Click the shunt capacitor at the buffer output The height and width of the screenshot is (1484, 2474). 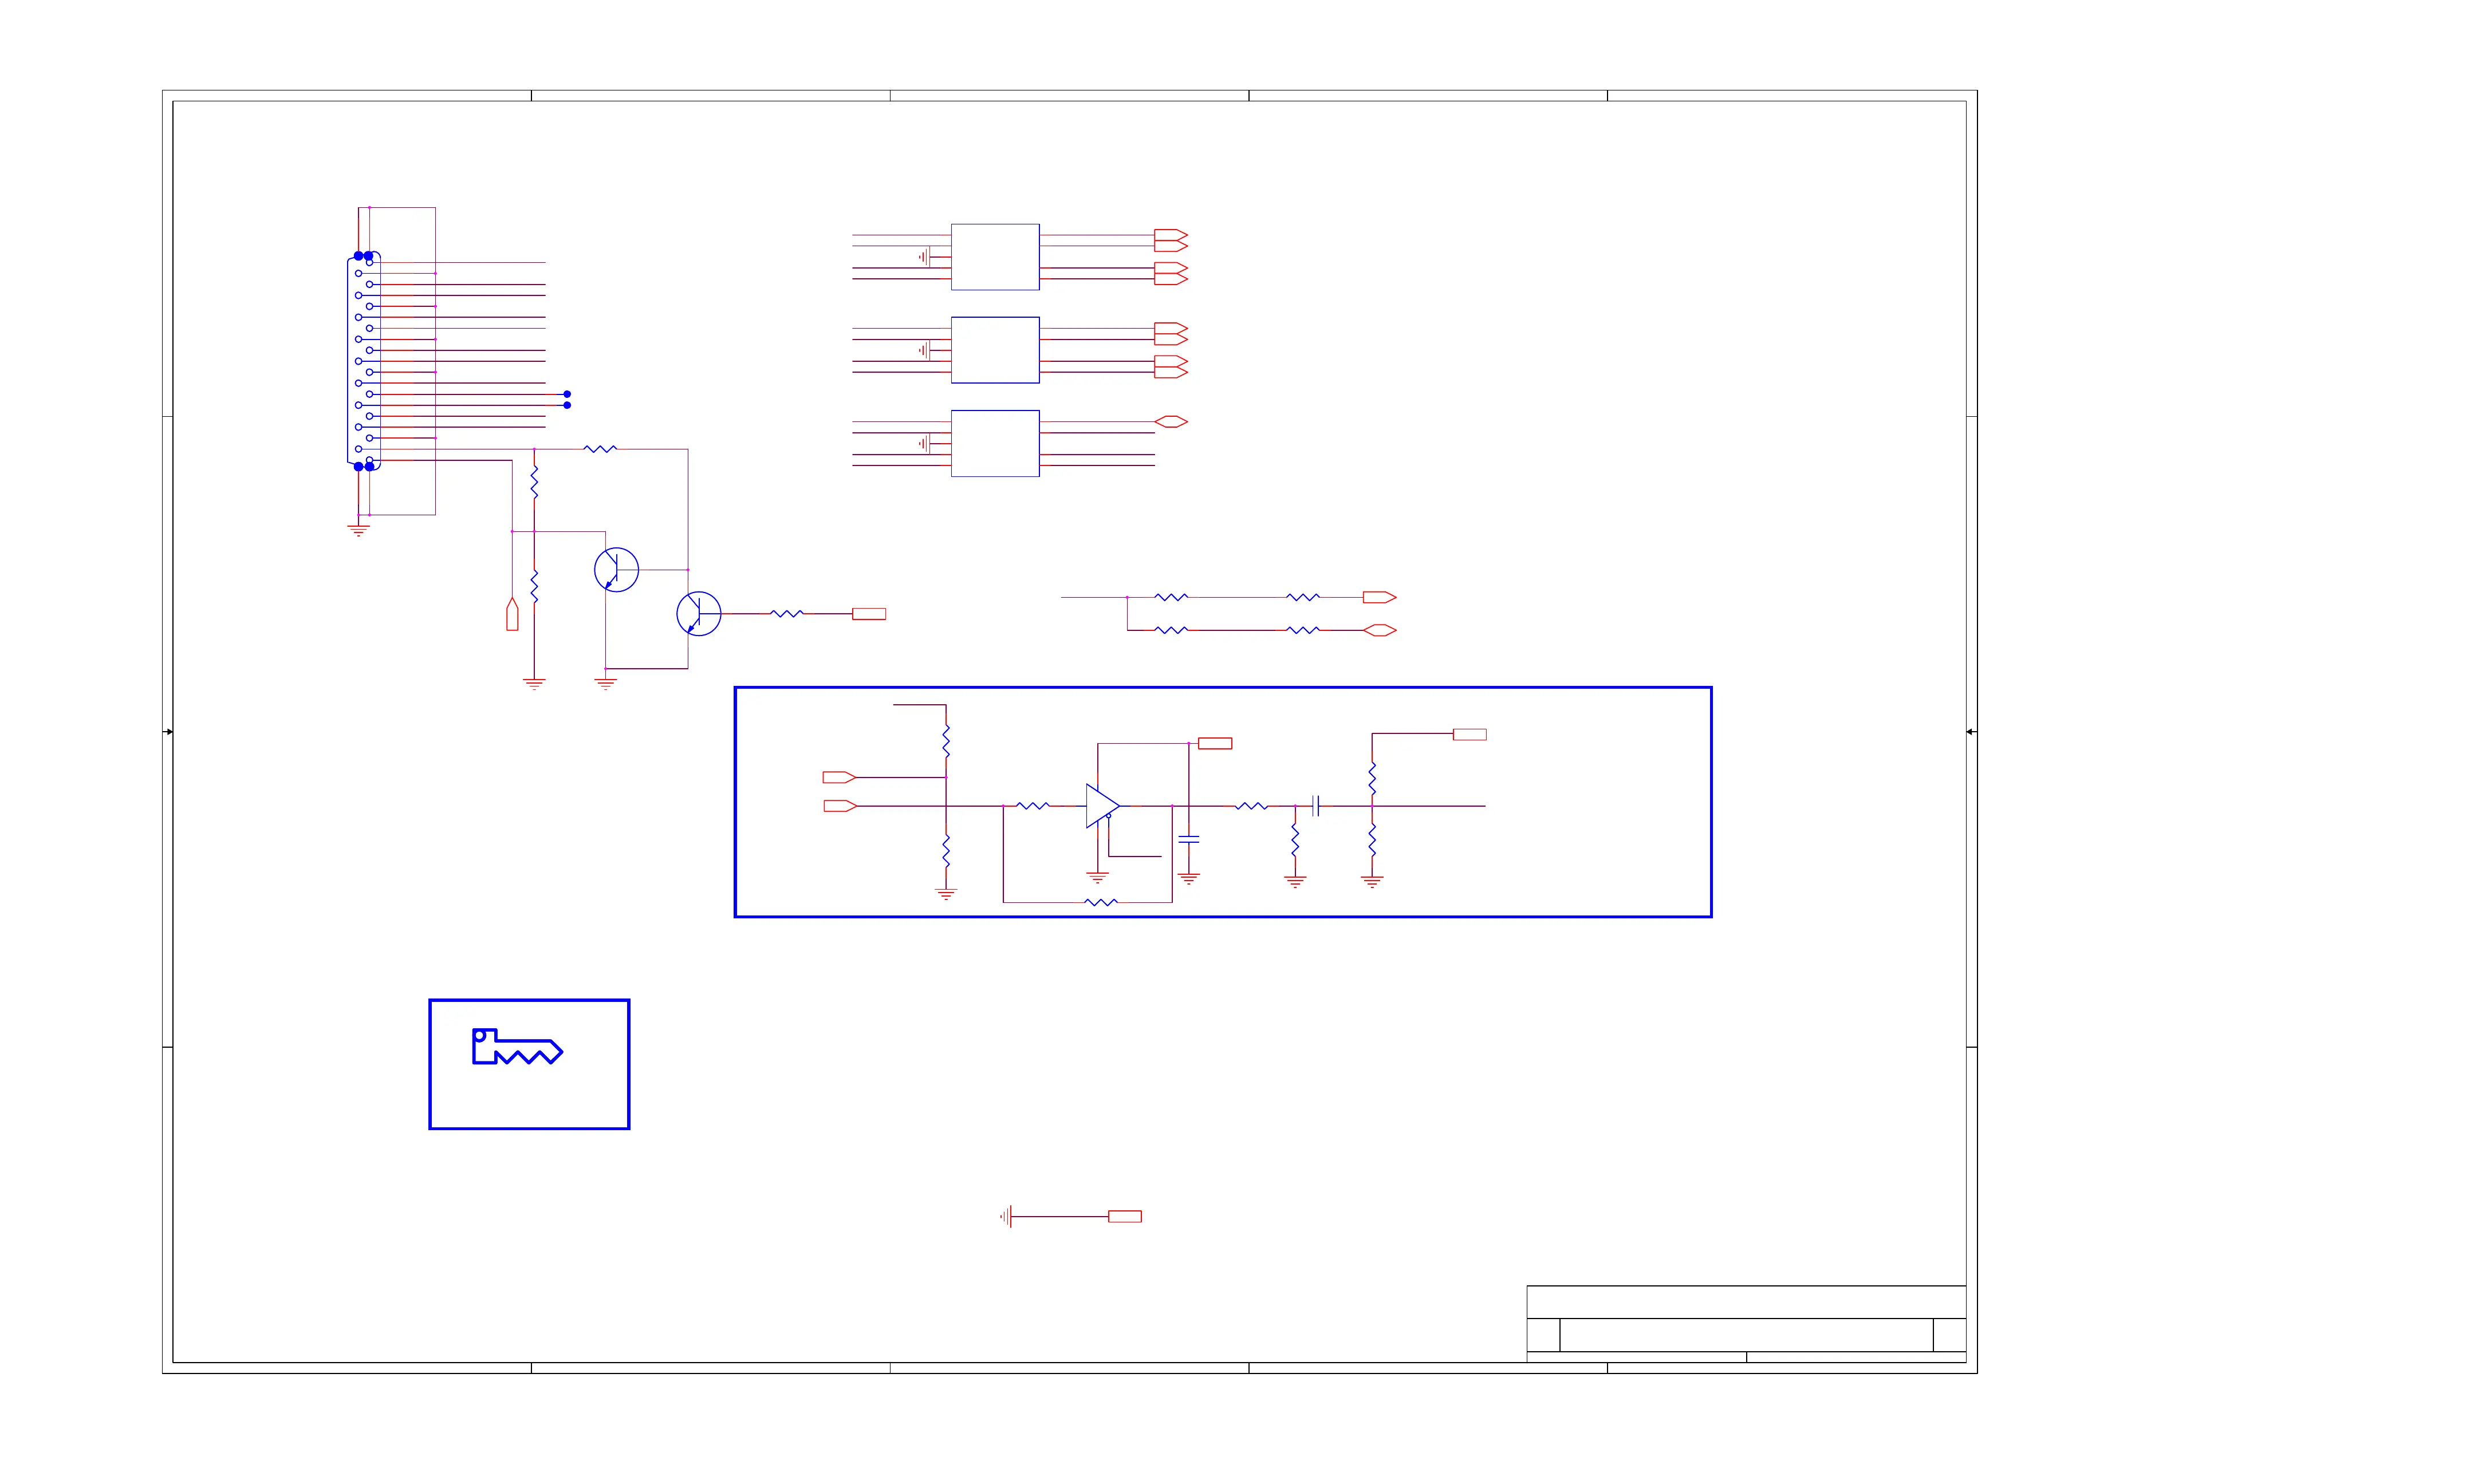click(1188, 840)
